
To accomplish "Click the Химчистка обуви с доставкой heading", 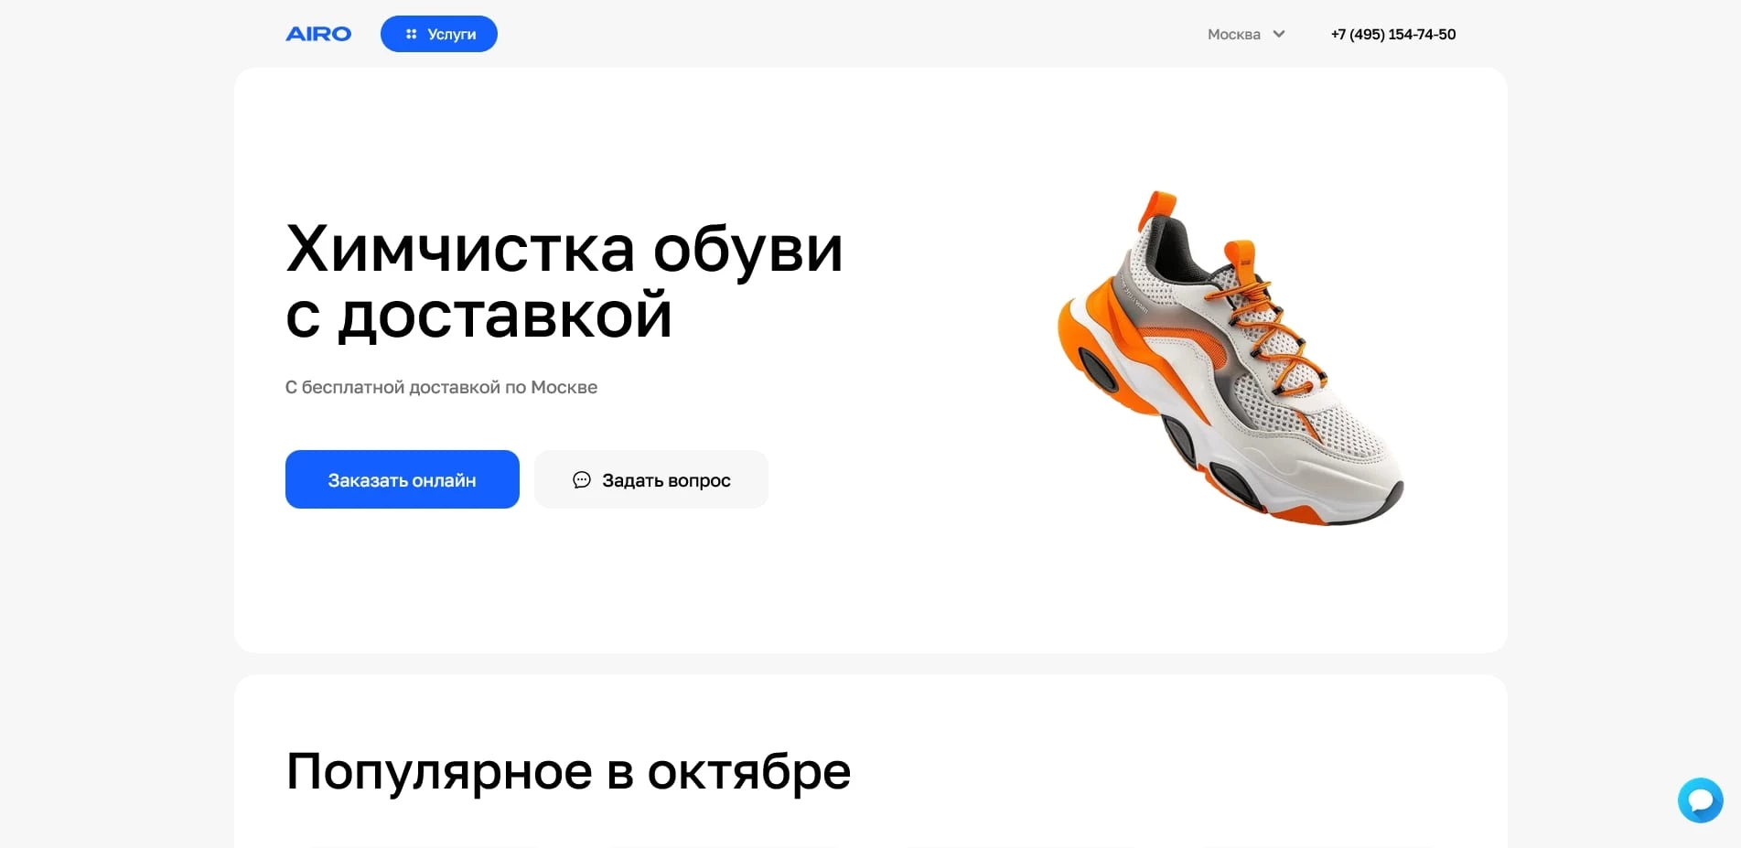I will coord(564,281).
